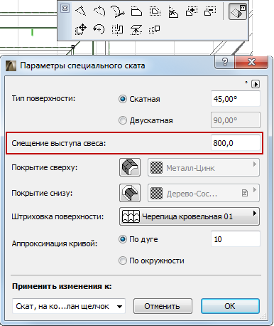Select the Insert new node tool in pet palette

[81, 11]
